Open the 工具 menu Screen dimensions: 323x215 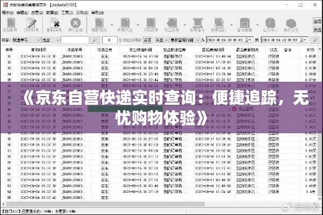click(x=67, y=13)
